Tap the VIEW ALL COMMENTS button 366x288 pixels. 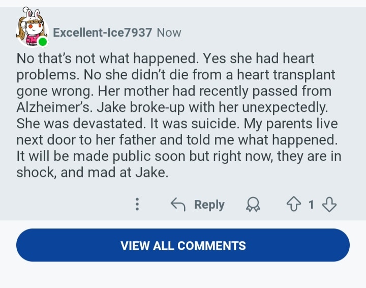tap(183, 245)
